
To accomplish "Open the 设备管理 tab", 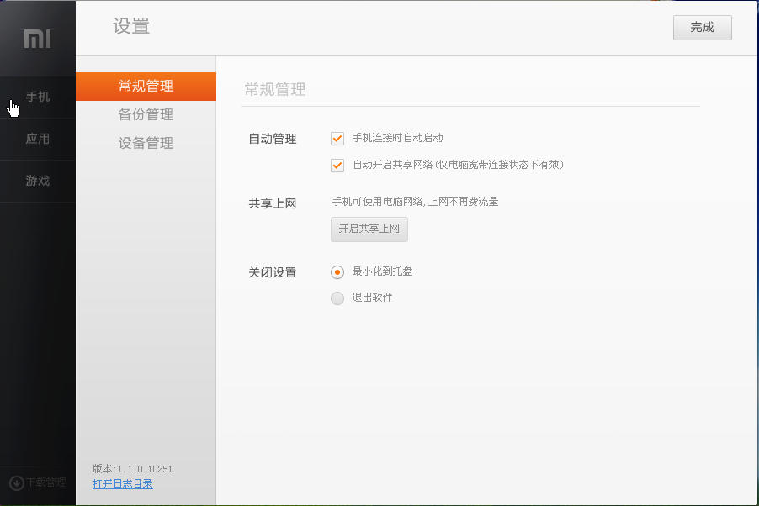I will point(146,143).
